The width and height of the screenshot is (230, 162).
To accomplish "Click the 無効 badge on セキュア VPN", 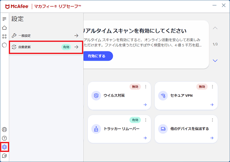I will [202, 87].
